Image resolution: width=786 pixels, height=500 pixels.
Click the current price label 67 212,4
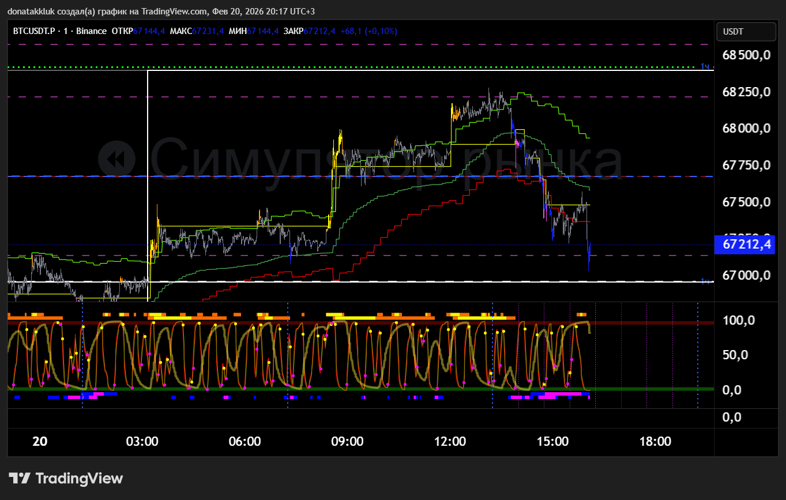pyautogui.click(x=746, y=245)
